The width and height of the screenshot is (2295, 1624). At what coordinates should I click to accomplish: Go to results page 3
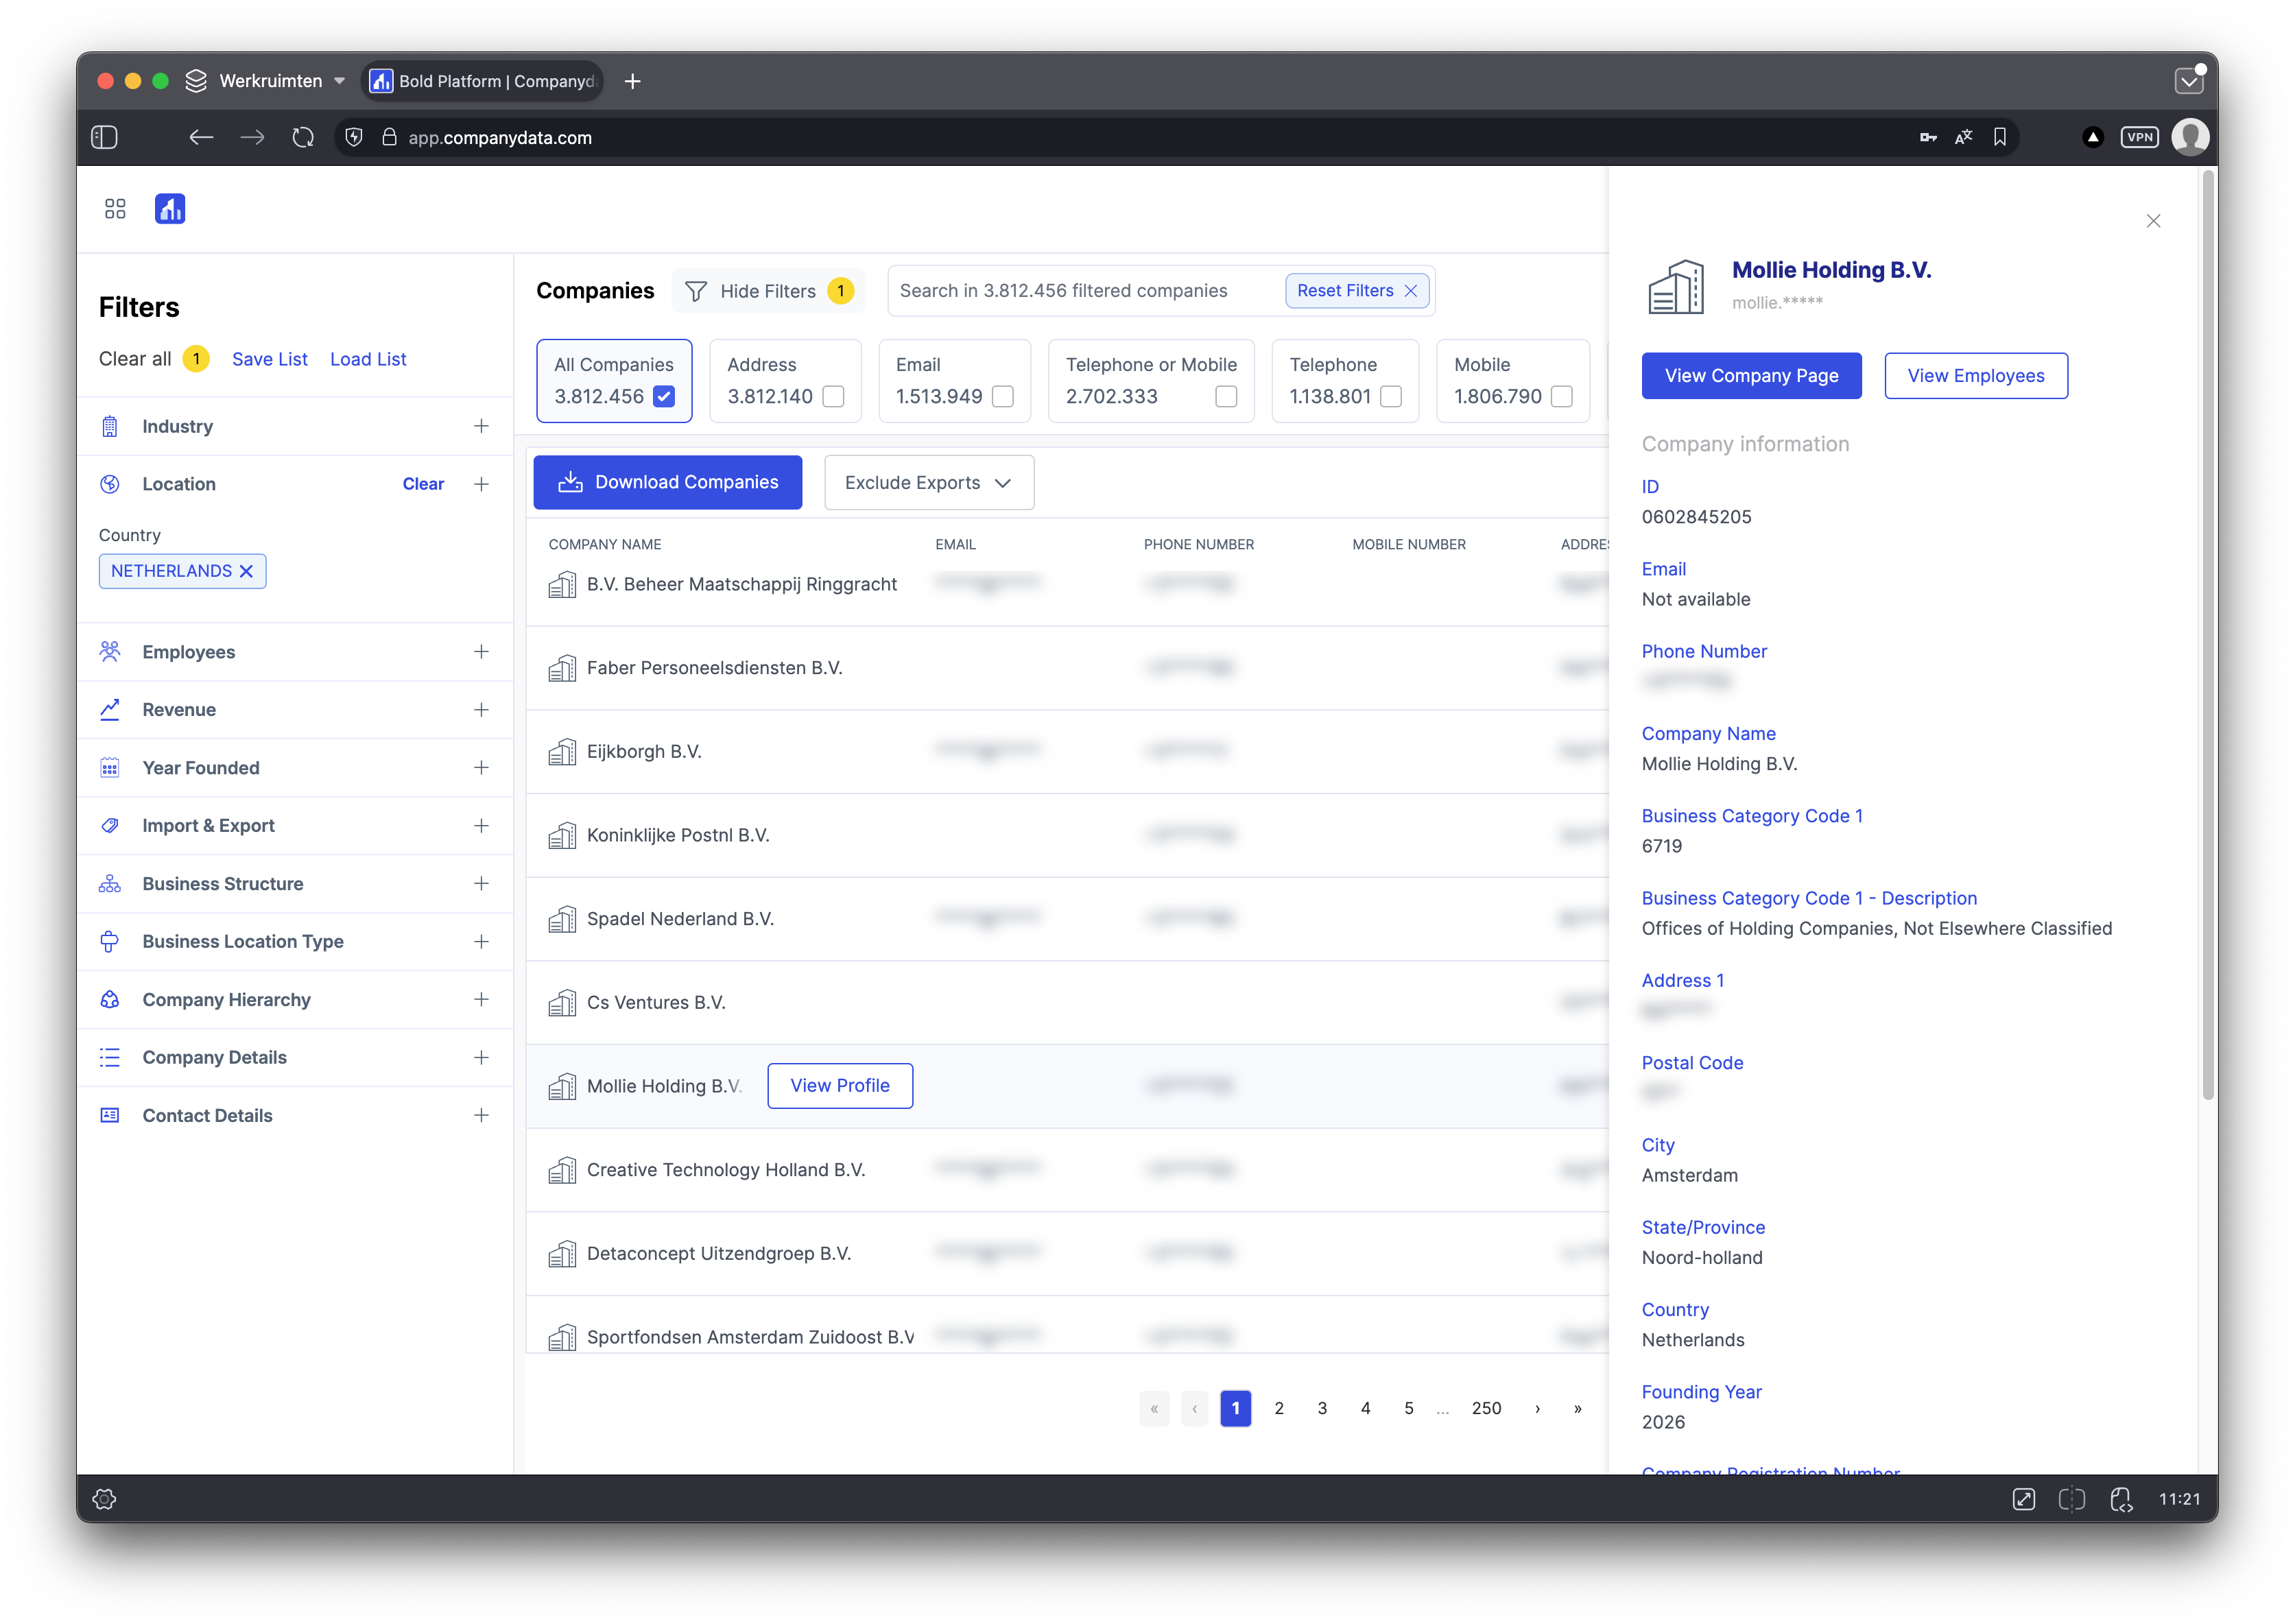click(1322, 1409)
